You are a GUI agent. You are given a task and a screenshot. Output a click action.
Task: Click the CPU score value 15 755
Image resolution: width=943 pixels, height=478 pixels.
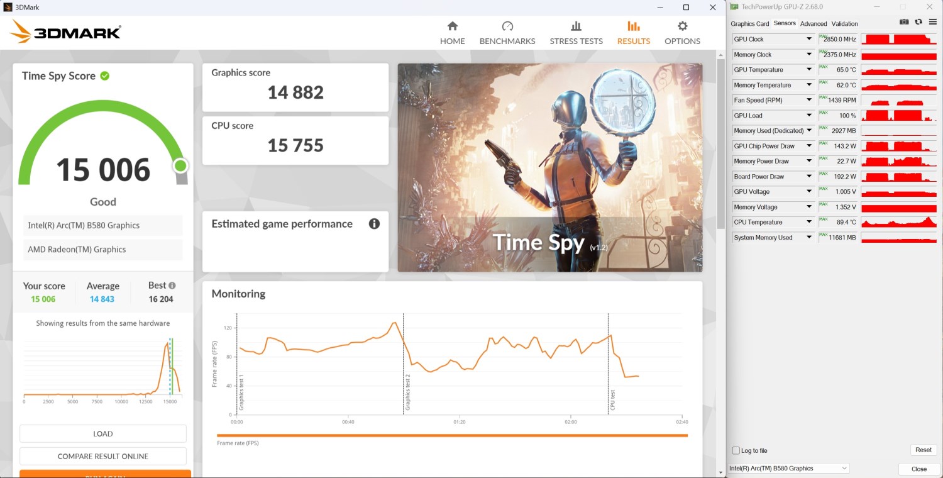point(295,145)
